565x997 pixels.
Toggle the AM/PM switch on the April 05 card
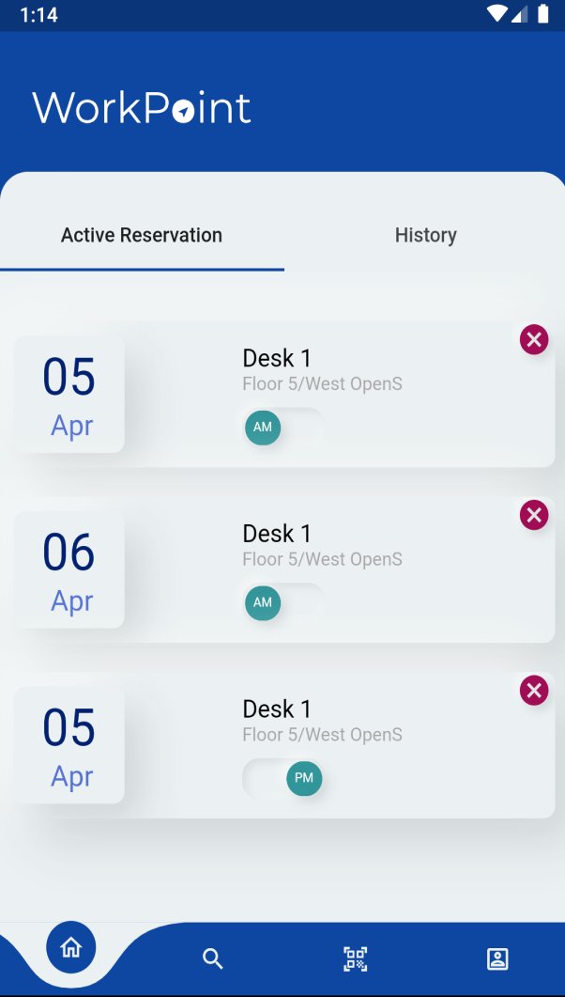click(x=282, y=428)
